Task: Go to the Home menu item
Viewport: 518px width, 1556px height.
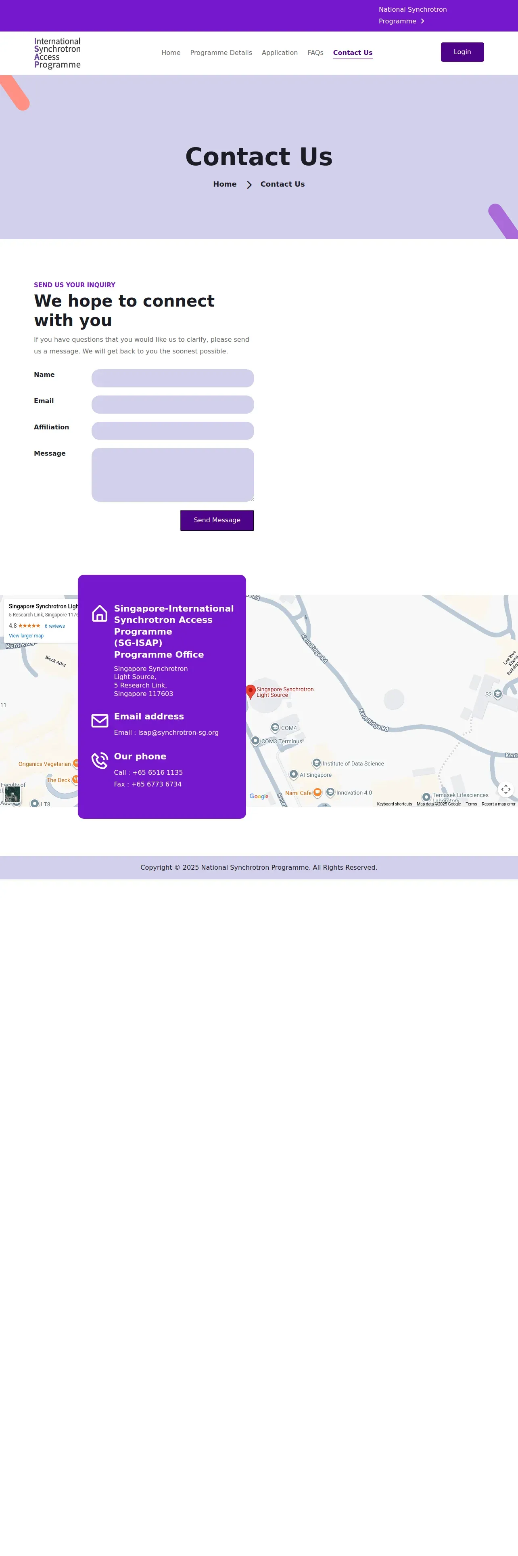Action: [x=171, y=53]
